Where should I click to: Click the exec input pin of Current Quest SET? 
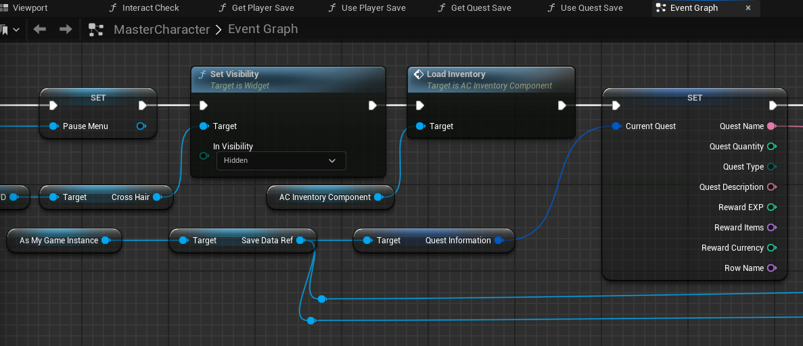(616, 105)
